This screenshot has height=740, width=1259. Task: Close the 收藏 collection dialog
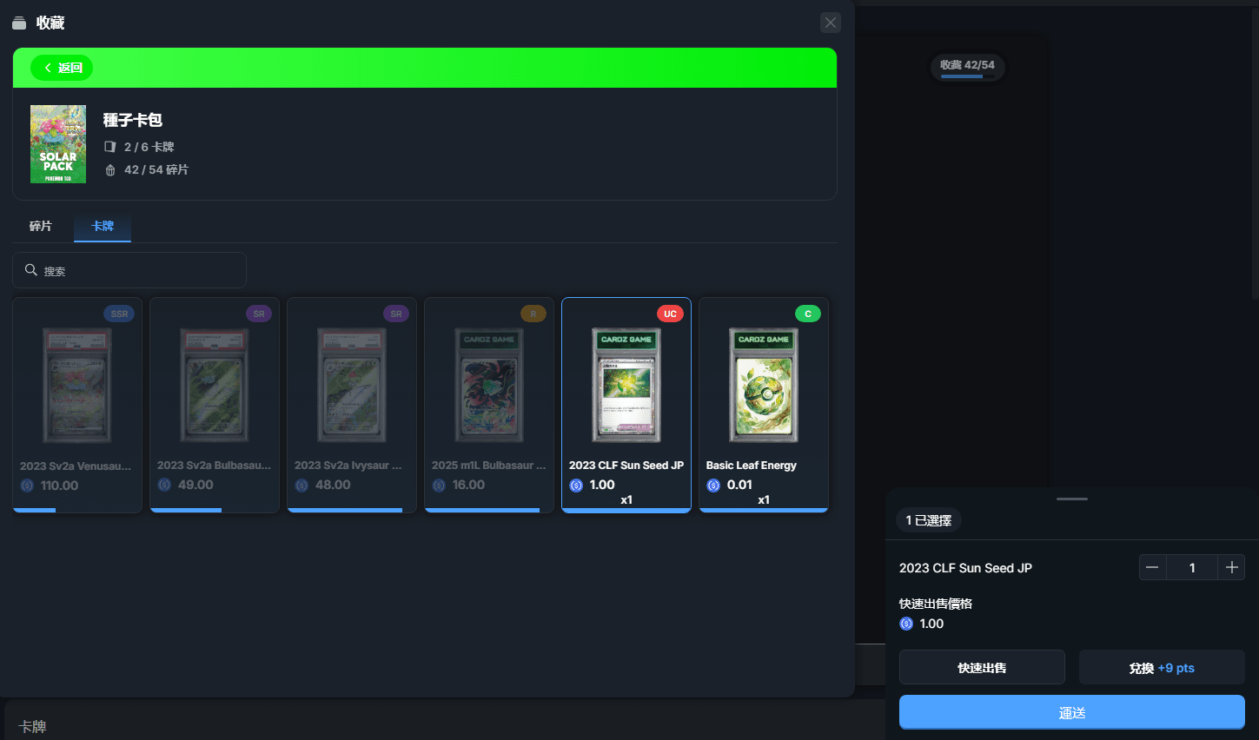(831, 23)
